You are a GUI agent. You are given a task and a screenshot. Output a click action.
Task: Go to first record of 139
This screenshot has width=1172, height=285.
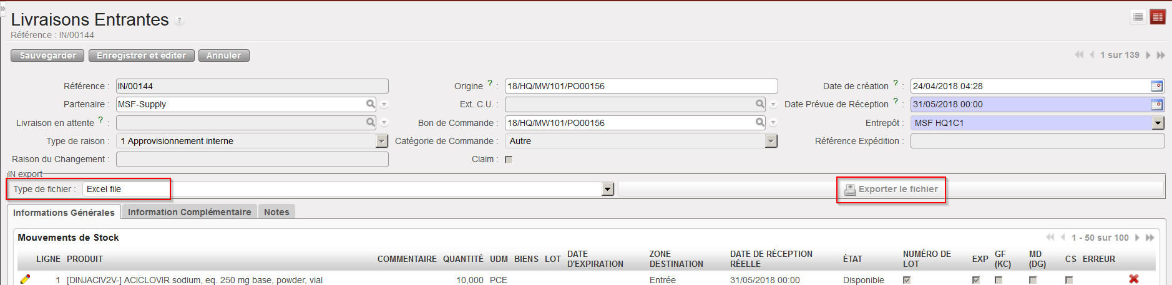(x=1079, y=55)
